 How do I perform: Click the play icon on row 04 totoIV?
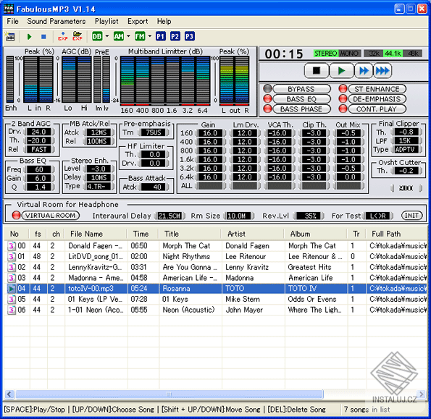click(12, 288)
